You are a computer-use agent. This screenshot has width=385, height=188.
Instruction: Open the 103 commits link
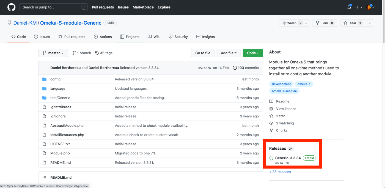pos(246,68)
